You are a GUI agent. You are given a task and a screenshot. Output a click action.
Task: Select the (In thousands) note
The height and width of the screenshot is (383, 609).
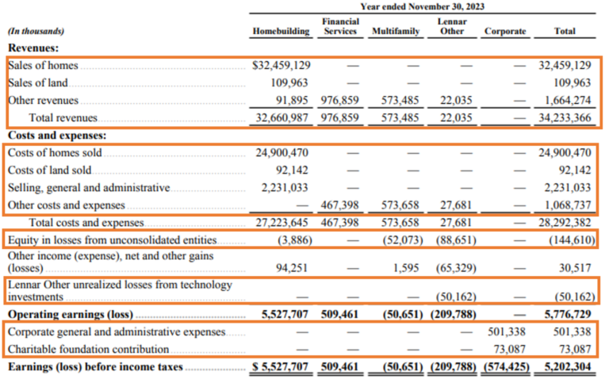click(x=36, y=32)
